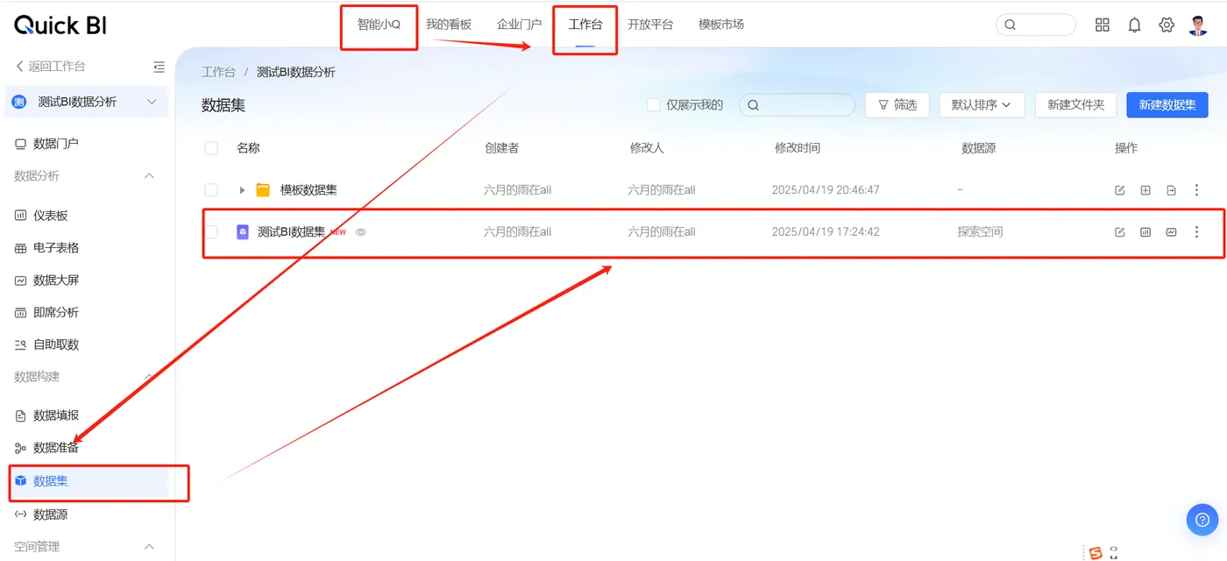Click the header search field
Image resolution: width=1227 pixels, height=561 pixels.
tap(1036, 25)
